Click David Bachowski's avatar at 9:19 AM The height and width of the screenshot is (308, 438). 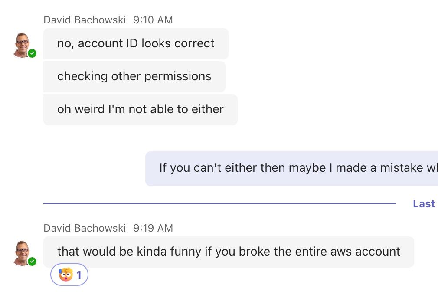click(23, 252)
